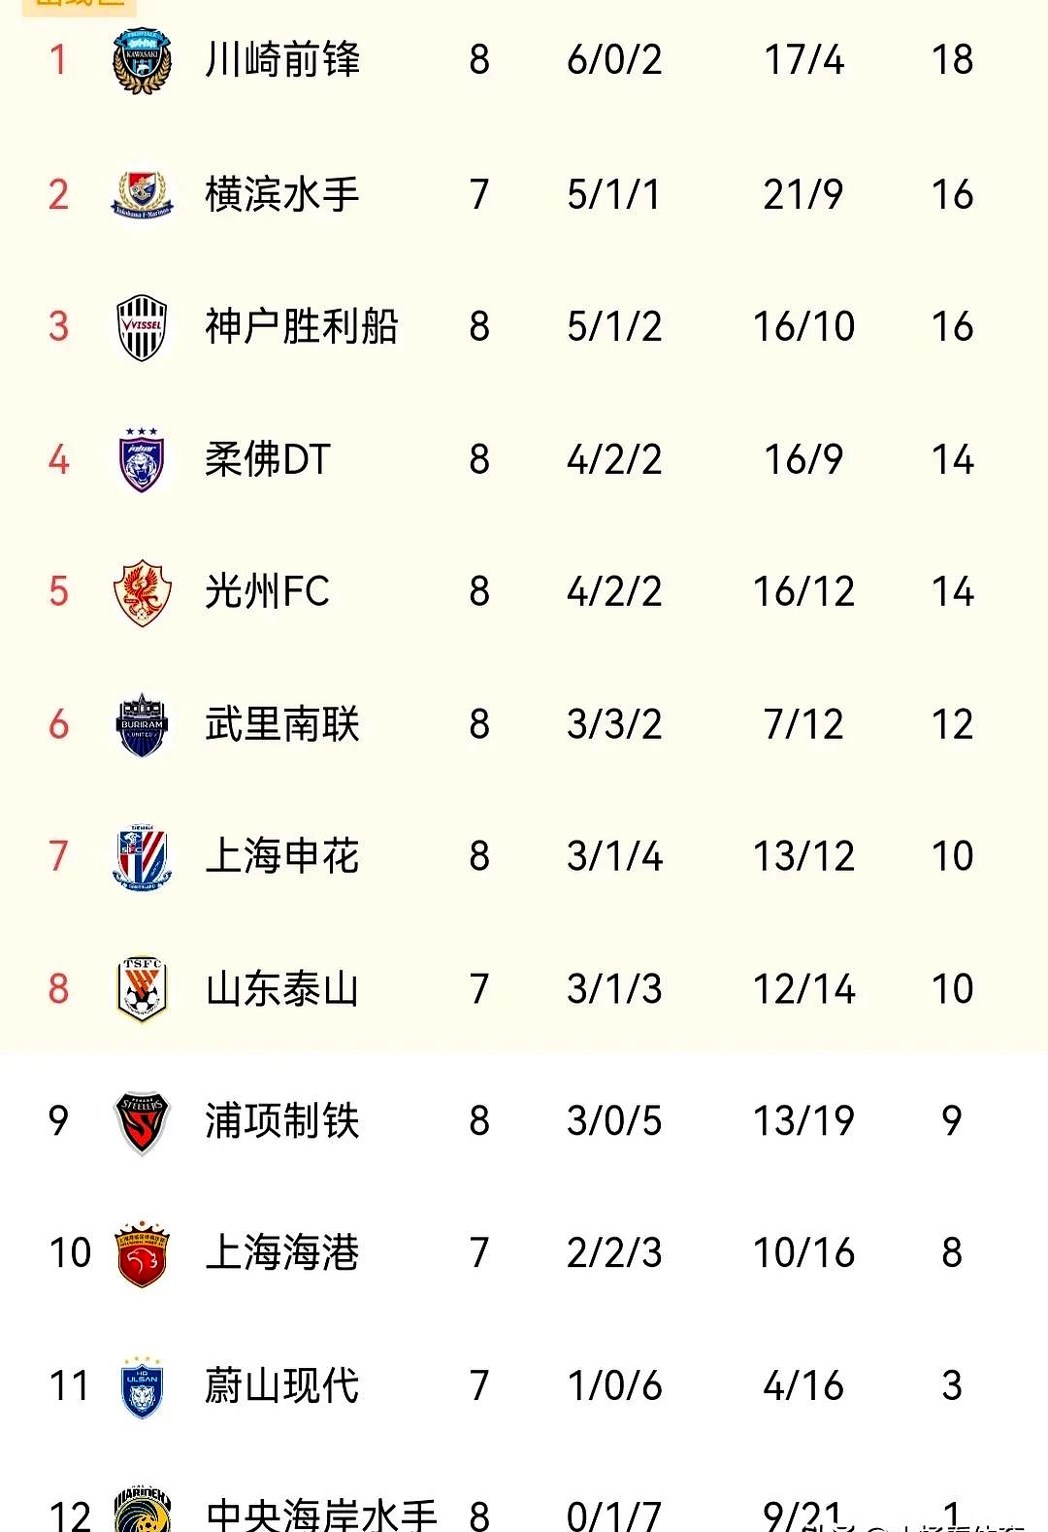
Task: Tap the Yokohama F. Marinos logo
Action: 143,194
